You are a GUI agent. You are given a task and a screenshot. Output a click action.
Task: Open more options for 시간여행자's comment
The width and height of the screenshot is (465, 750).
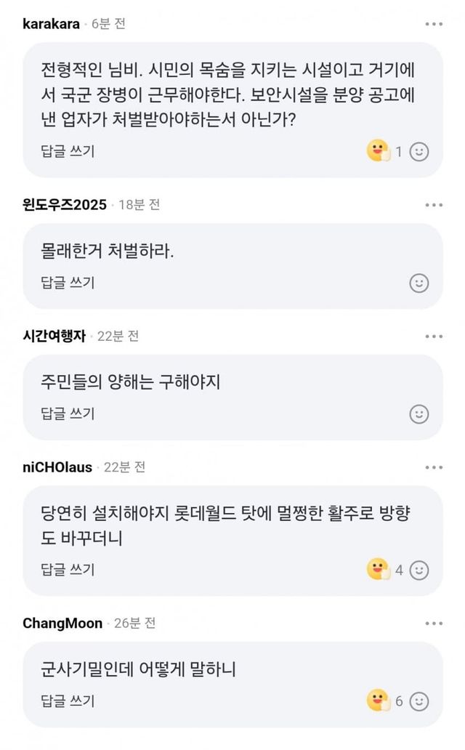point(434,336)
